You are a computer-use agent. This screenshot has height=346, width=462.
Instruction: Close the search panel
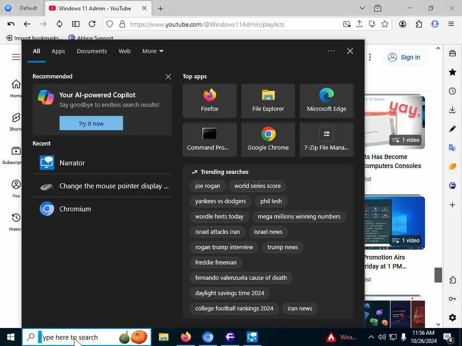pyautogui.click(x=350, y=51)
